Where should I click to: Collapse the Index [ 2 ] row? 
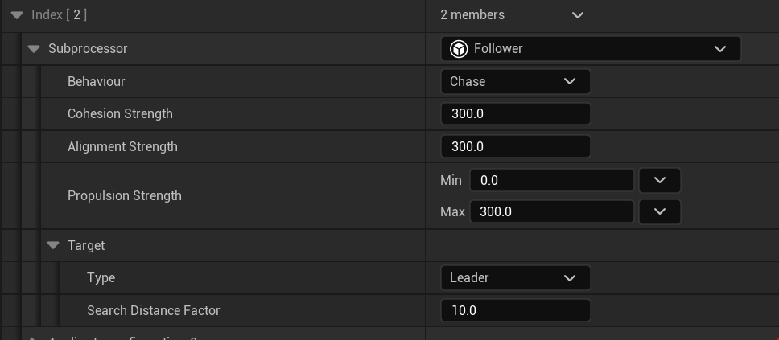click(17, 15)
